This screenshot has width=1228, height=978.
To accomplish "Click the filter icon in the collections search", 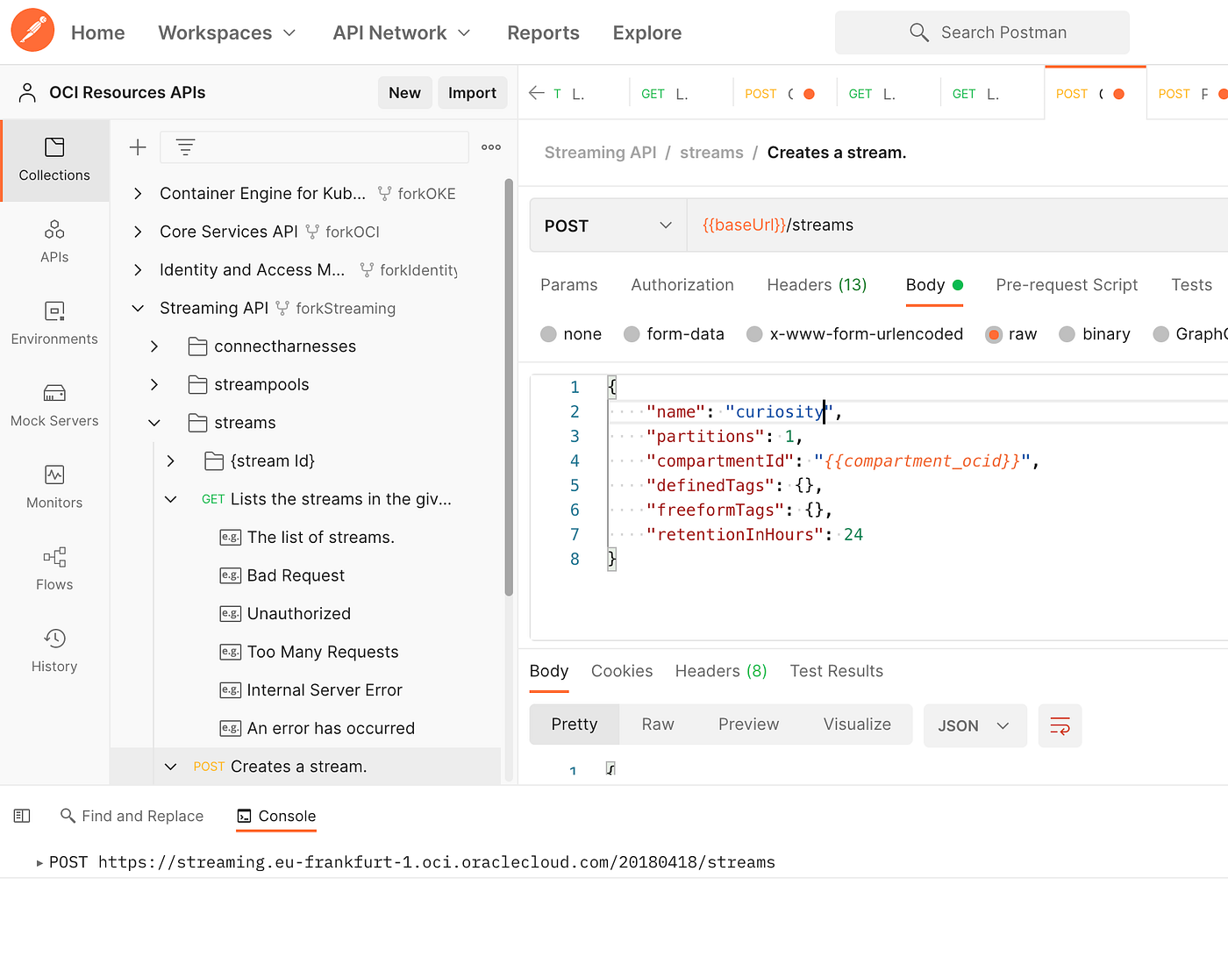I will click(185, 147).
